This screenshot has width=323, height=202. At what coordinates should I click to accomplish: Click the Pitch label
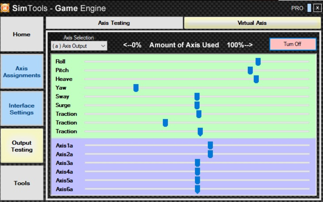(x=62, y=70)
